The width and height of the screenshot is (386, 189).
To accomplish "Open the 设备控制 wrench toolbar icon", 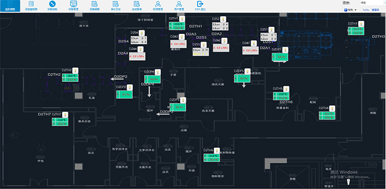I will point(52,6).
